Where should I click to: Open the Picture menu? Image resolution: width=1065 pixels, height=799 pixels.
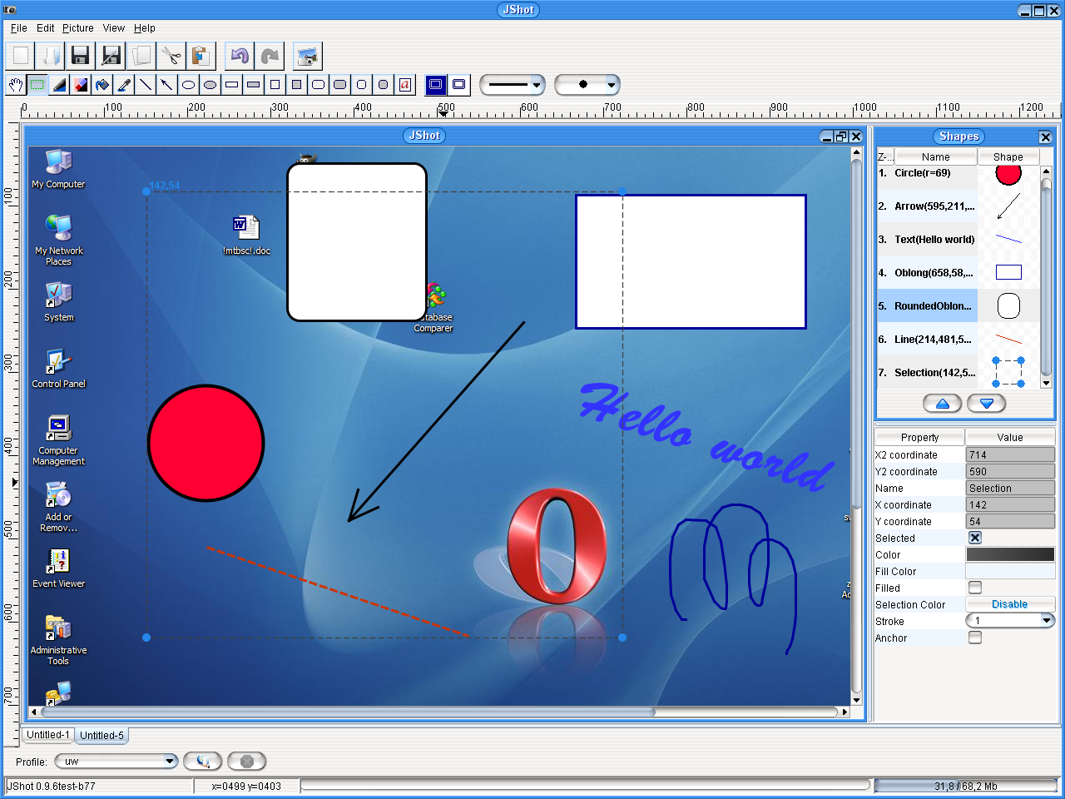(x=77, y=28)
